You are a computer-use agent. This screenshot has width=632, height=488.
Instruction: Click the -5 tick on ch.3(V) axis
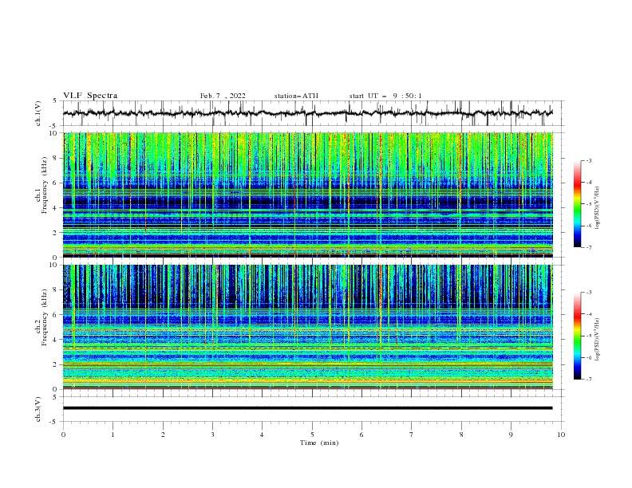pos(53,422)
